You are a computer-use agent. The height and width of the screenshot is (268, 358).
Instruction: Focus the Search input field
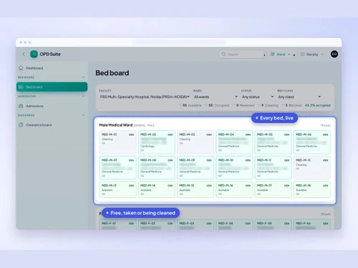tap(241, 54)
